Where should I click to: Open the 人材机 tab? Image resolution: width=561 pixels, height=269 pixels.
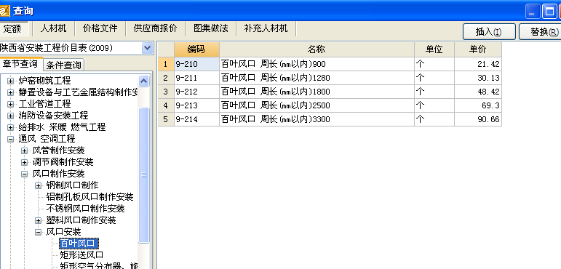(x=53, y=28)
